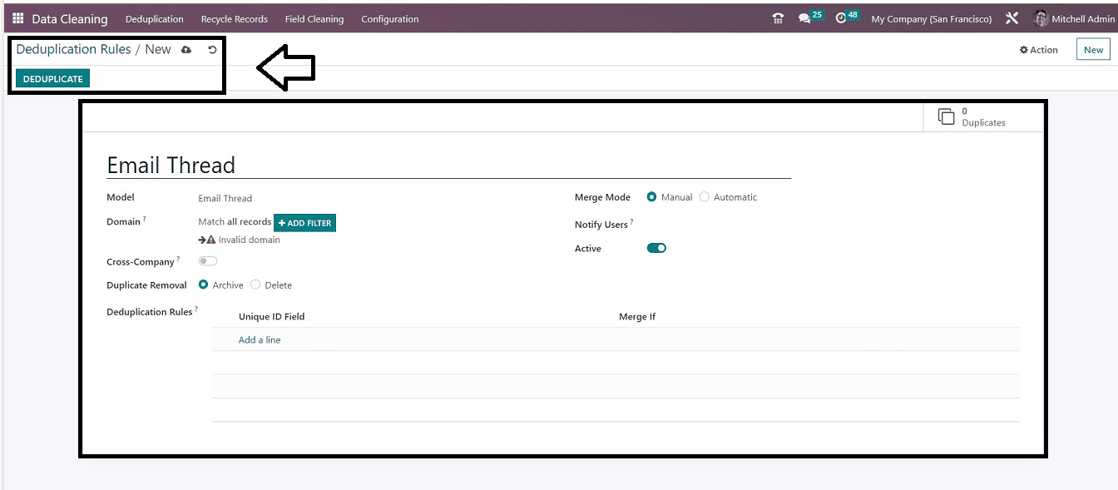Open the Model field Email Thread
Viewport: 1118px width, 490px height.
225,198
